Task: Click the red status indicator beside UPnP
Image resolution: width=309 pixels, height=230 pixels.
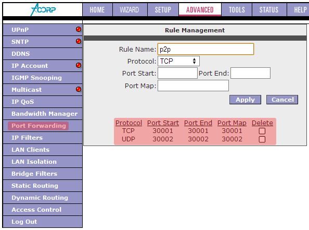Action: (x=79, y=29)
